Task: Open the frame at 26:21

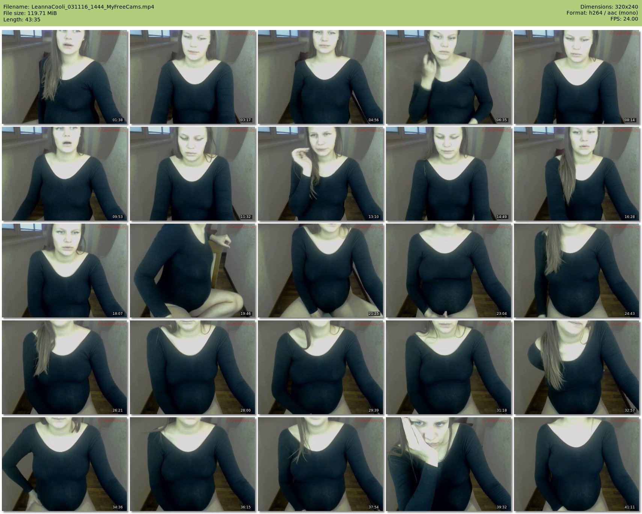Action: tap(65, 367)
